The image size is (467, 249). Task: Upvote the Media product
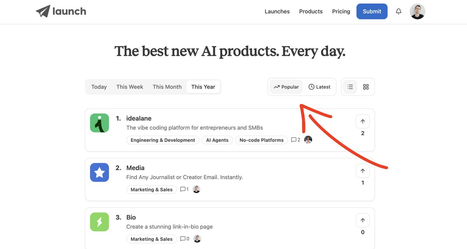362,171
